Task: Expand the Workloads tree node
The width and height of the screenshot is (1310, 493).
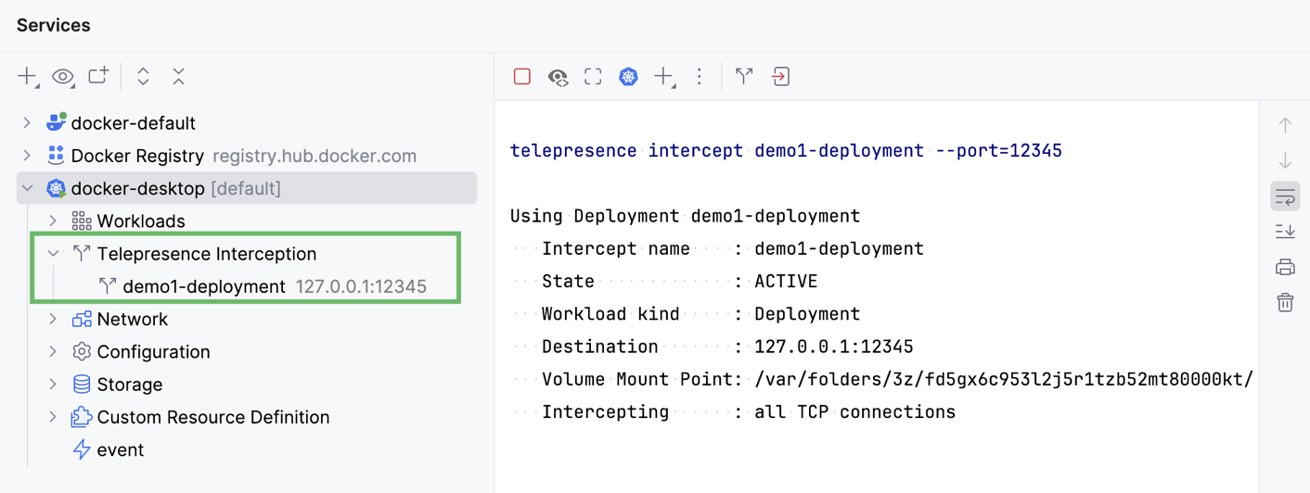Action: 53,221
